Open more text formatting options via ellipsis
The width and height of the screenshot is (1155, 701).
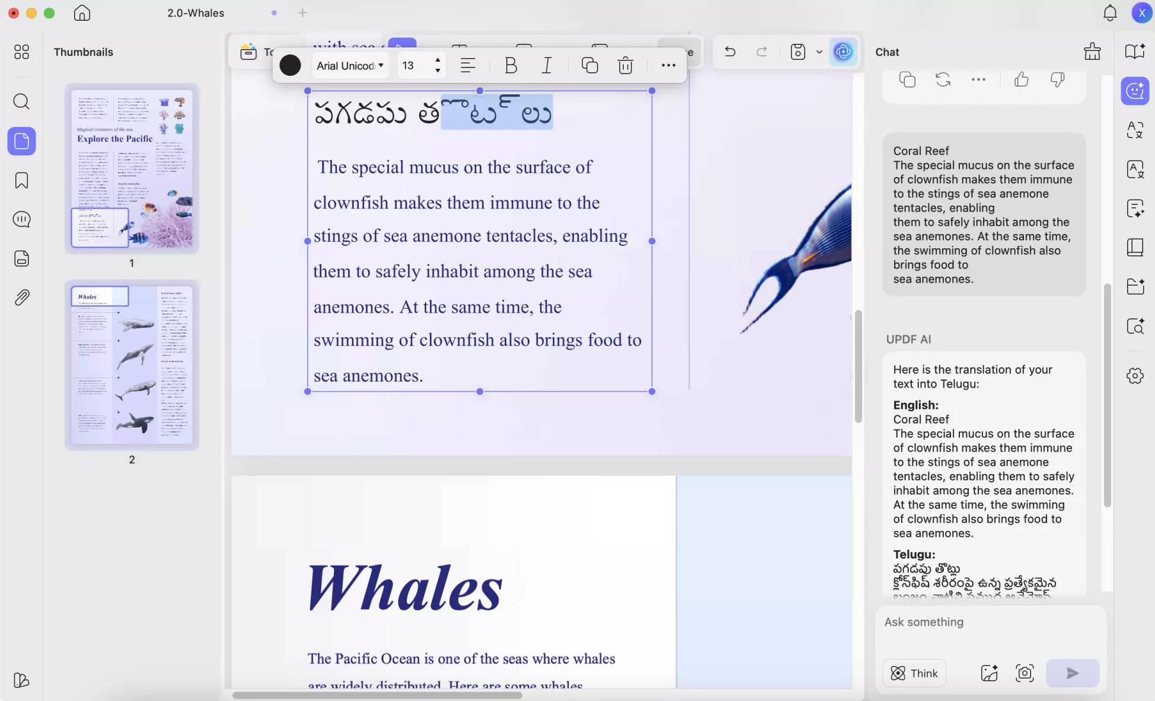[668, 65]
